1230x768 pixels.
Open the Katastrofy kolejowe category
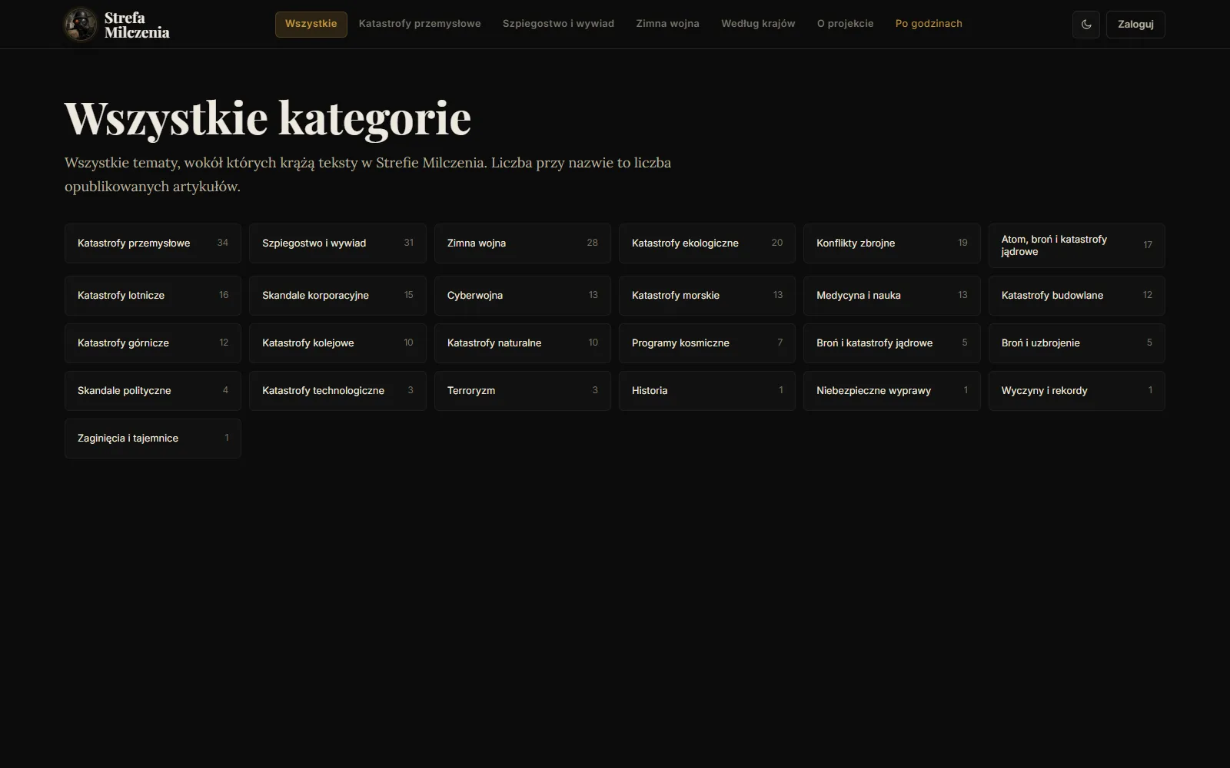tap(337, 343)
